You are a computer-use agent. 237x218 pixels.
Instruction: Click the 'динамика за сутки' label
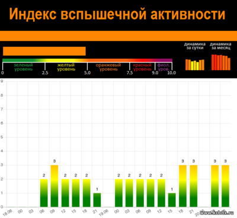pyautogui.click(x=195, y=46)
